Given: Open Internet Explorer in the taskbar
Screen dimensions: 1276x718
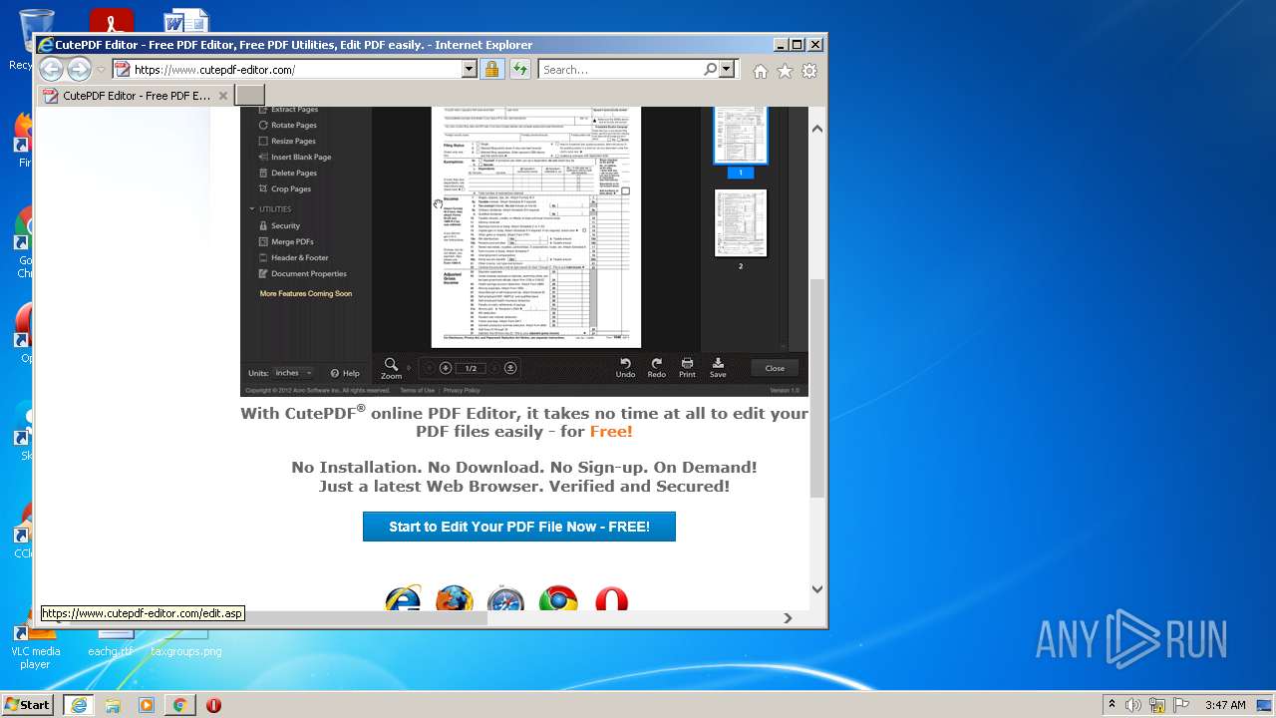Looking at the screenshot, I should coord(78,705).
